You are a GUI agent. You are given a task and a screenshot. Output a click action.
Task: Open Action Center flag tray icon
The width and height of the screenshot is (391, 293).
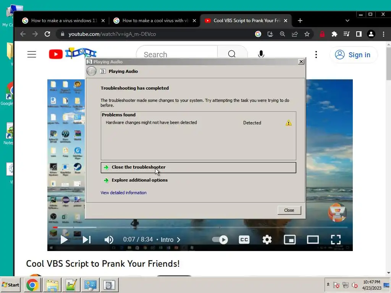(336, 285)
